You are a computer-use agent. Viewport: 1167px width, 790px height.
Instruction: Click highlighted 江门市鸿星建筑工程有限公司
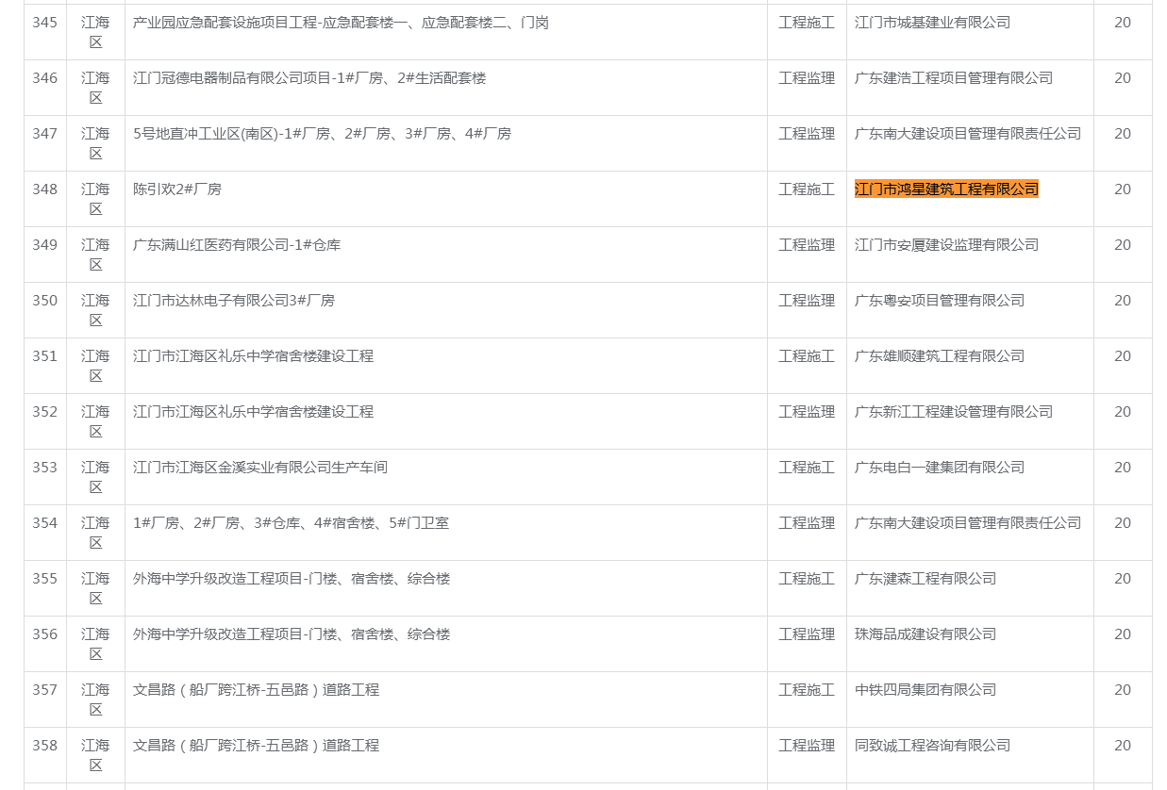tap(946, 189)
